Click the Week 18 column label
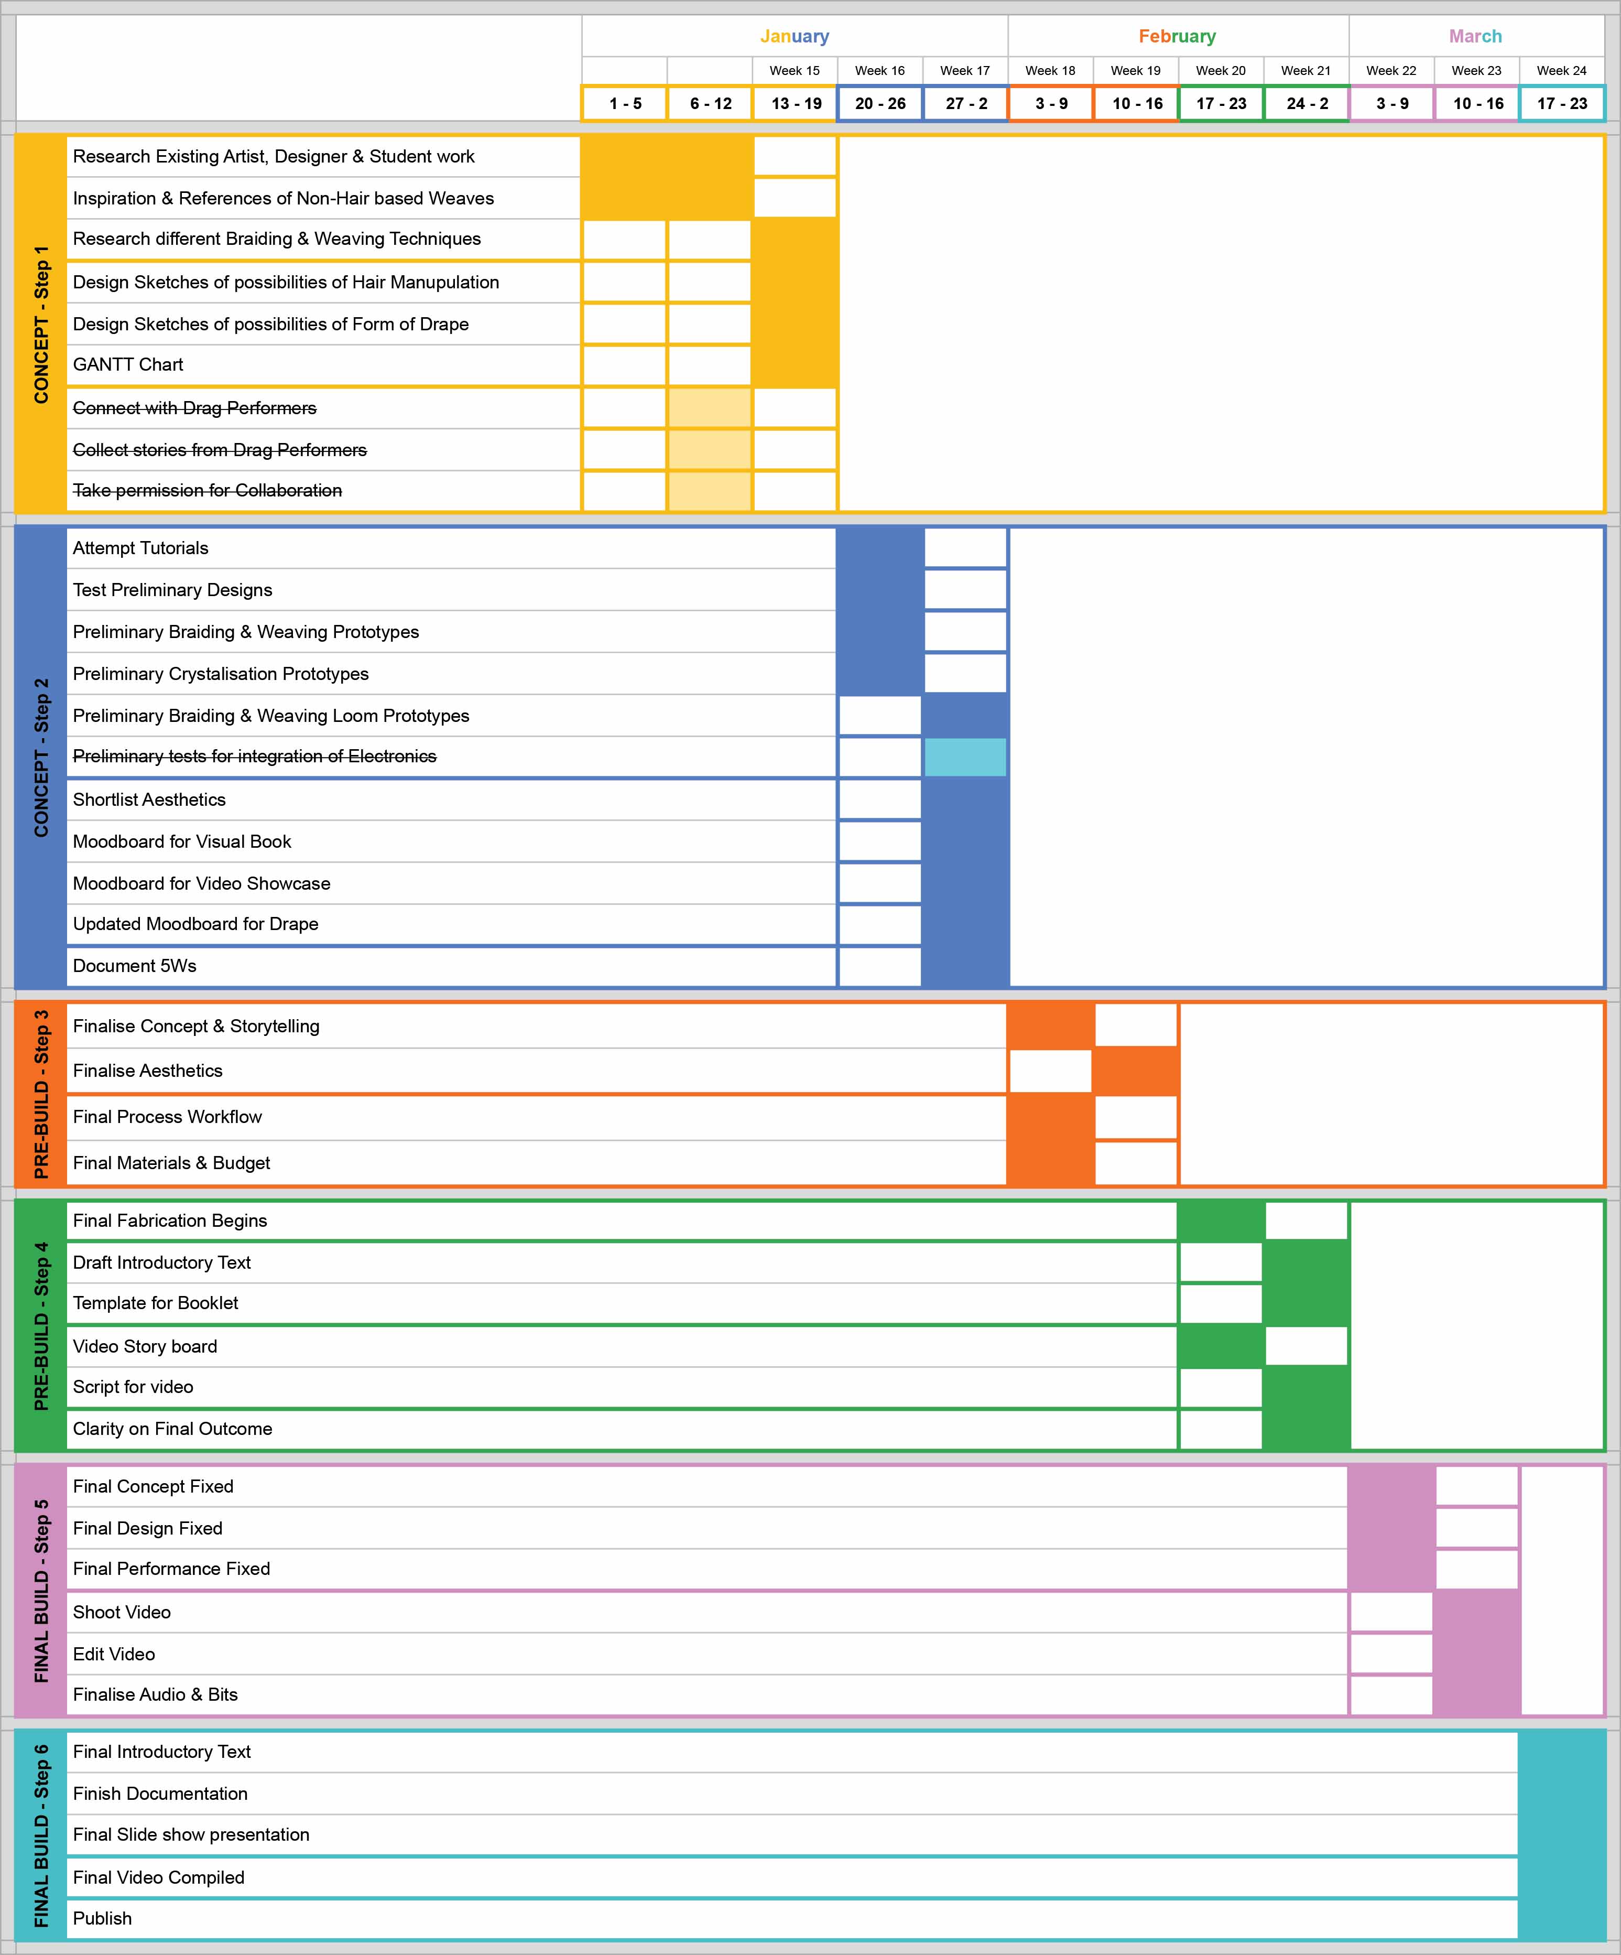The image size is (1621, 1955). tap(1050, 71)
